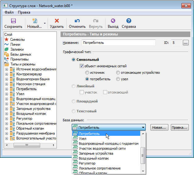Open the Правка menu
Screen dimensions: 194x175
[x=24, y=12]
